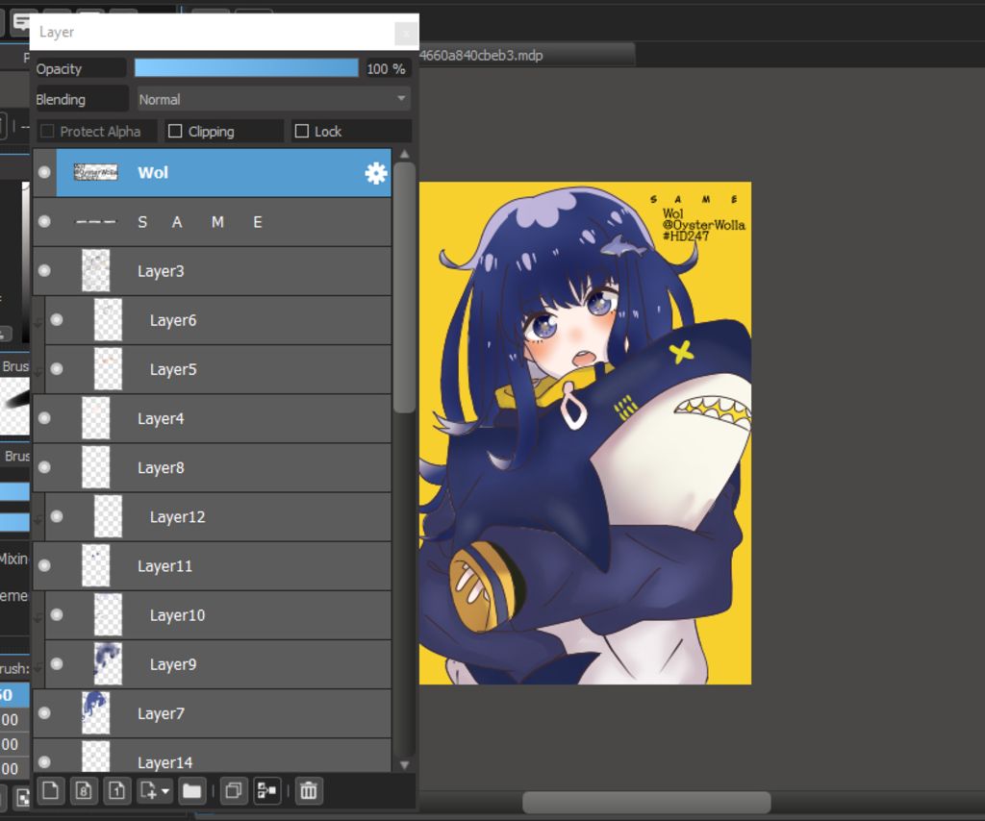Image resolution: width=985 pixels, height=821 pixels.
Task: Toggle visibility of Layer7
Action: click(x=44, y=713)
